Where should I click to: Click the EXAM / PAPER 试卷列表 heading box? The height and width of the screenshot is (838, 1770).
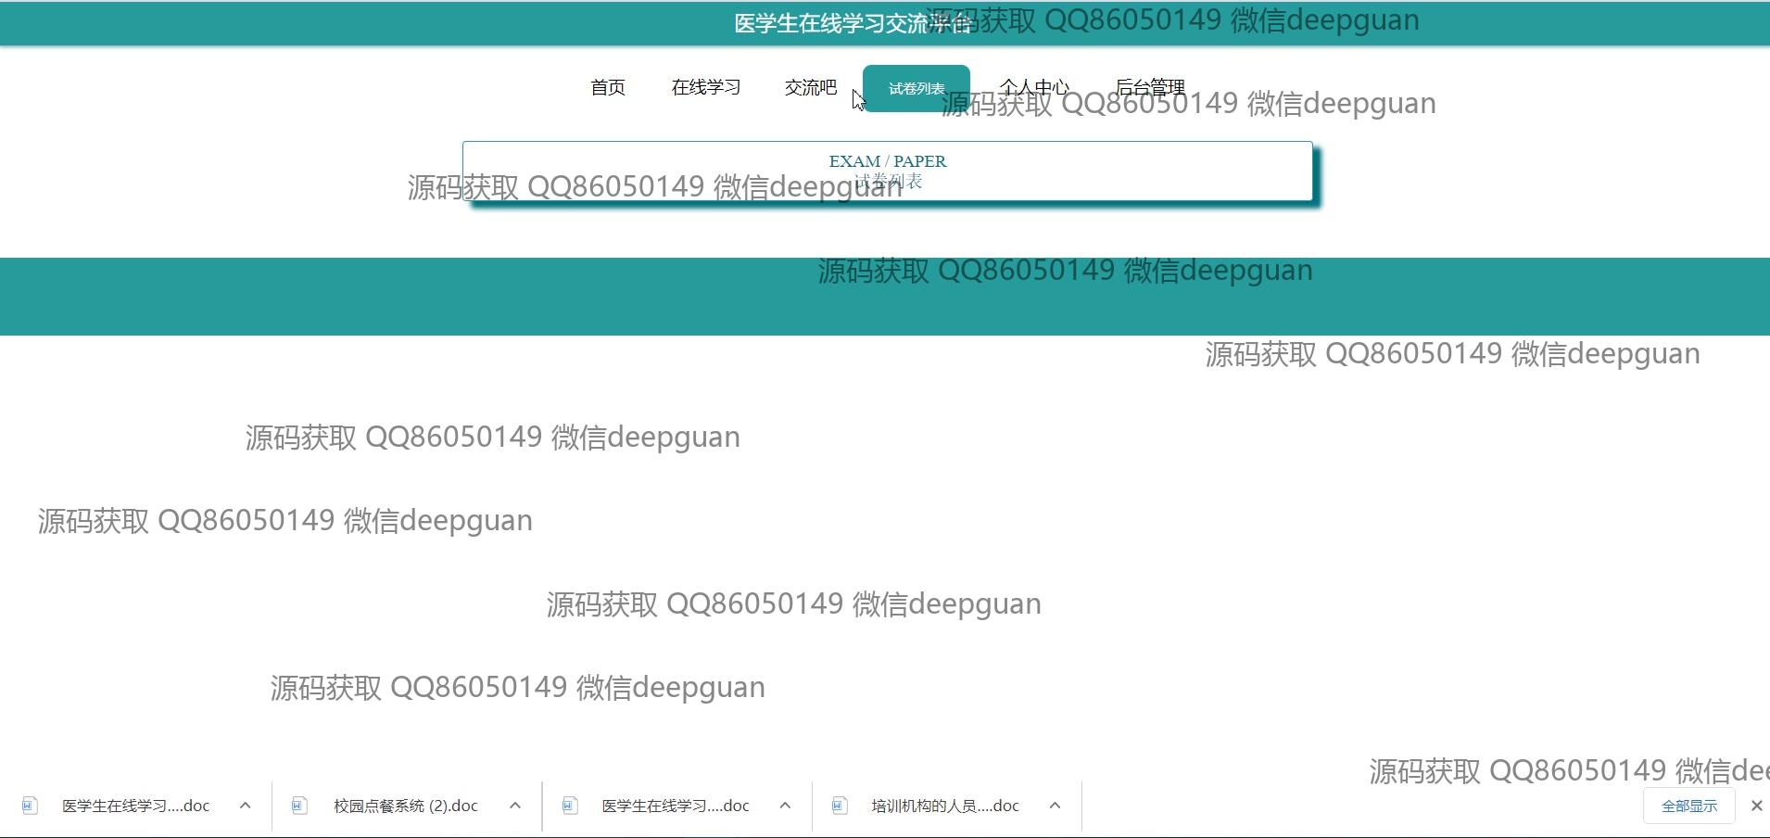tap(887, 171)
